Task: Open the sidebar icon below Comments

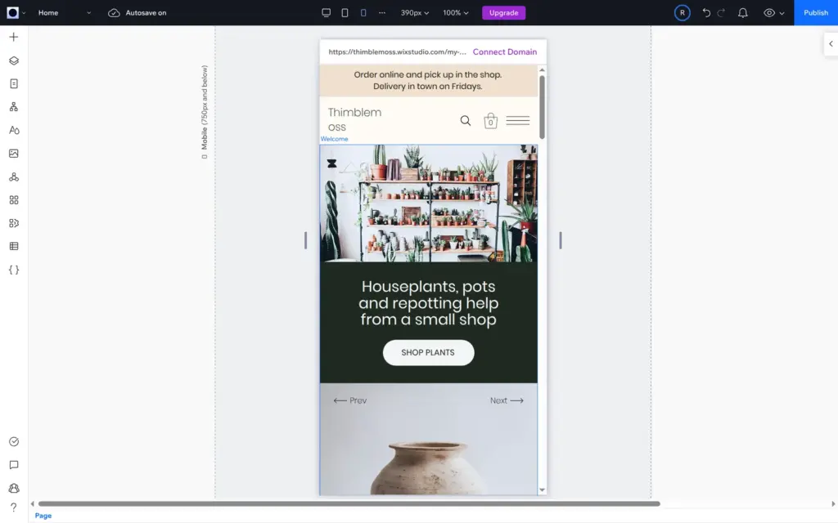Action: pyautogui.click(x=14, y=488)
